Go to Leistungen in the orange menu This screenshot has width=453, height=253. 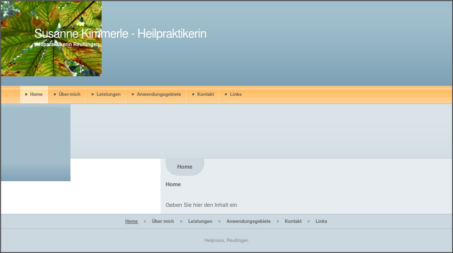108,94
